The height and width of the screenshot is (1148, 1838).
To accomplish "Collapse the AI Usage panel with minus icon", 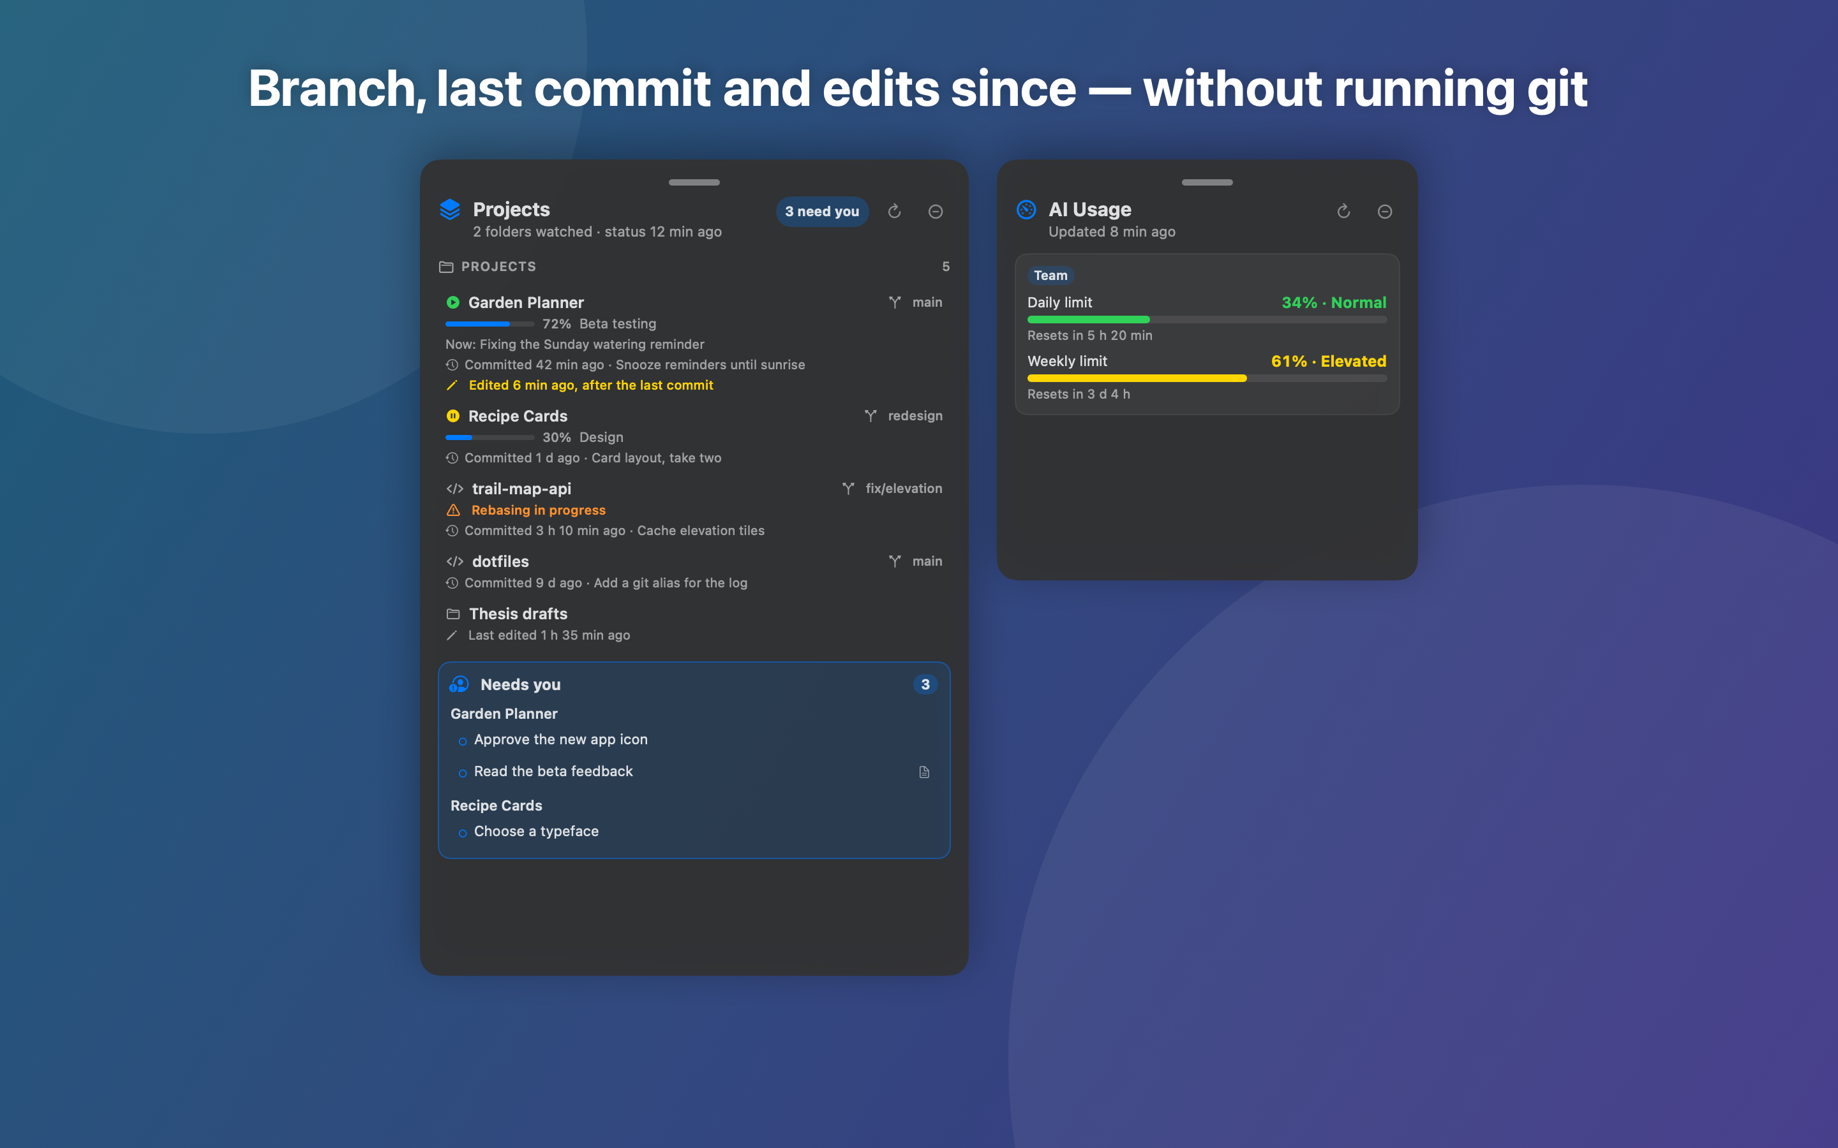I will tap(1385, 212).
